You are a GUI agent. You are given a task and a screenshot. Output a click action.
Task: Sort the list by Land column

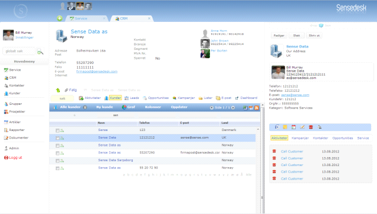click(x=225, y=123)
